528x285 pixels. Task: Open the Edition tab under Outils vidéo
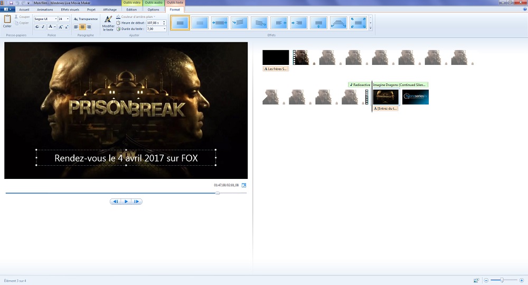coord(131,9)
